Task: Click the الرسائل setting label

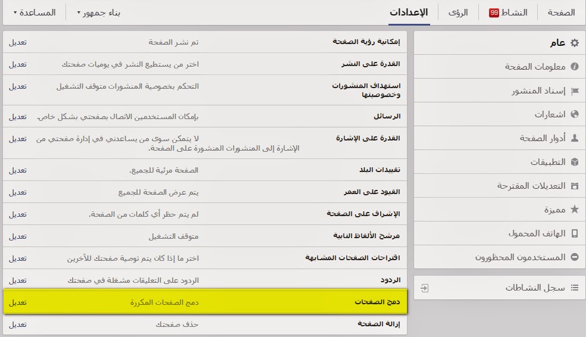Action: click(x=387, y=116)
